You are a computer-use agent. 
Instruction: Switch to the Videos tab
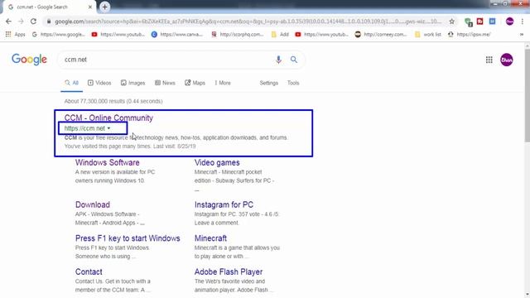point(99,83)
